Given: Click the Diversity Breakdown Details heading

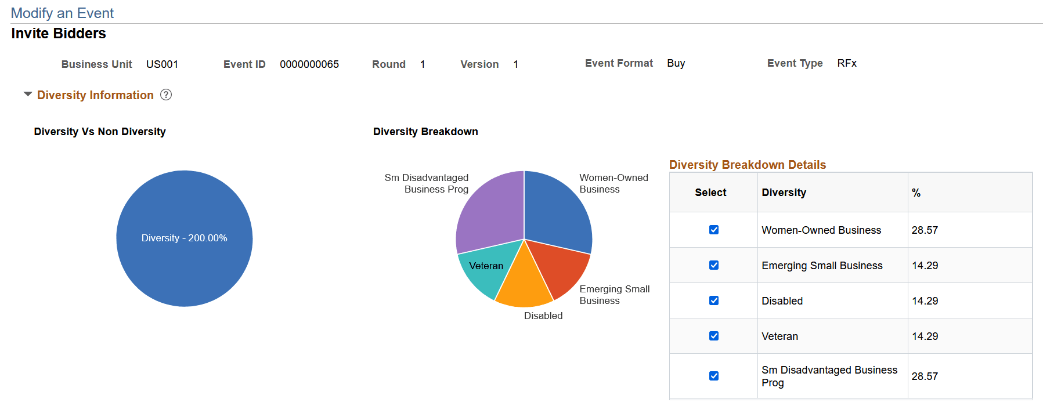Looking at the screenshot, I should [748, 165].
